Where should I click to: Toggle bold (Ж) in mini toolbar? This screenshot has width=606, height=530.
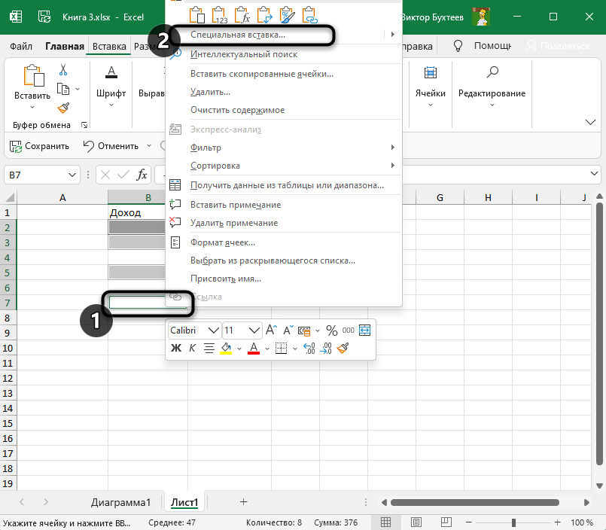click(x=176, y=348)
